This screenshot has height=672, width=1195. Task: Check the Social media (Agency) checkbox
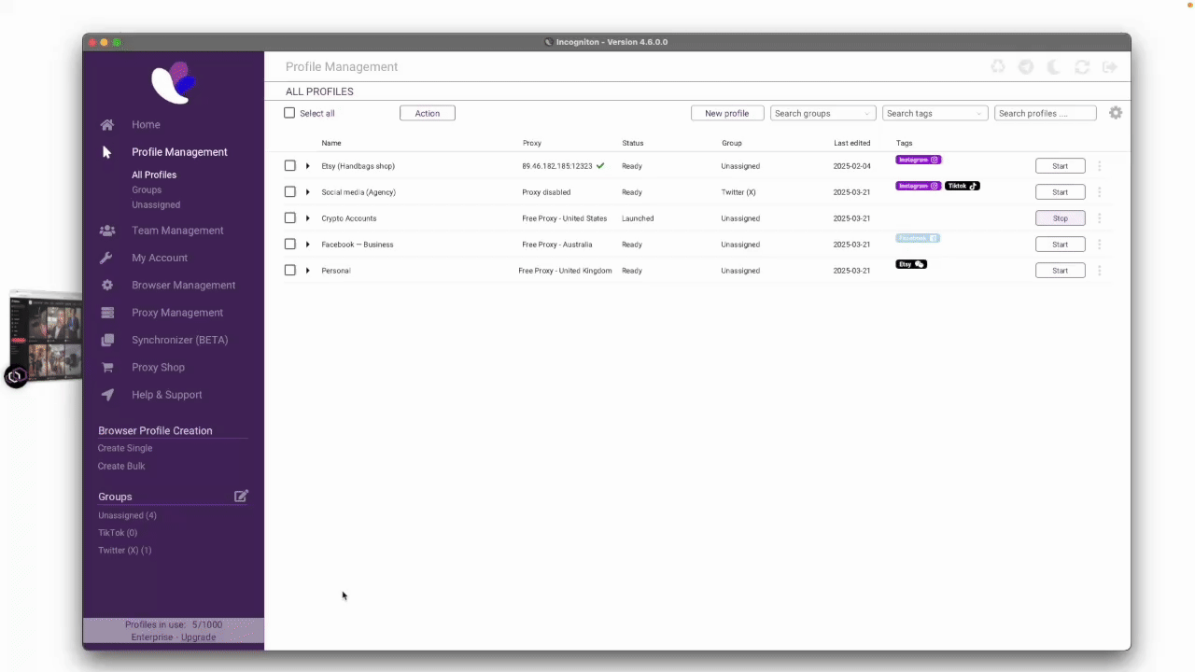(x=289, y=192)
